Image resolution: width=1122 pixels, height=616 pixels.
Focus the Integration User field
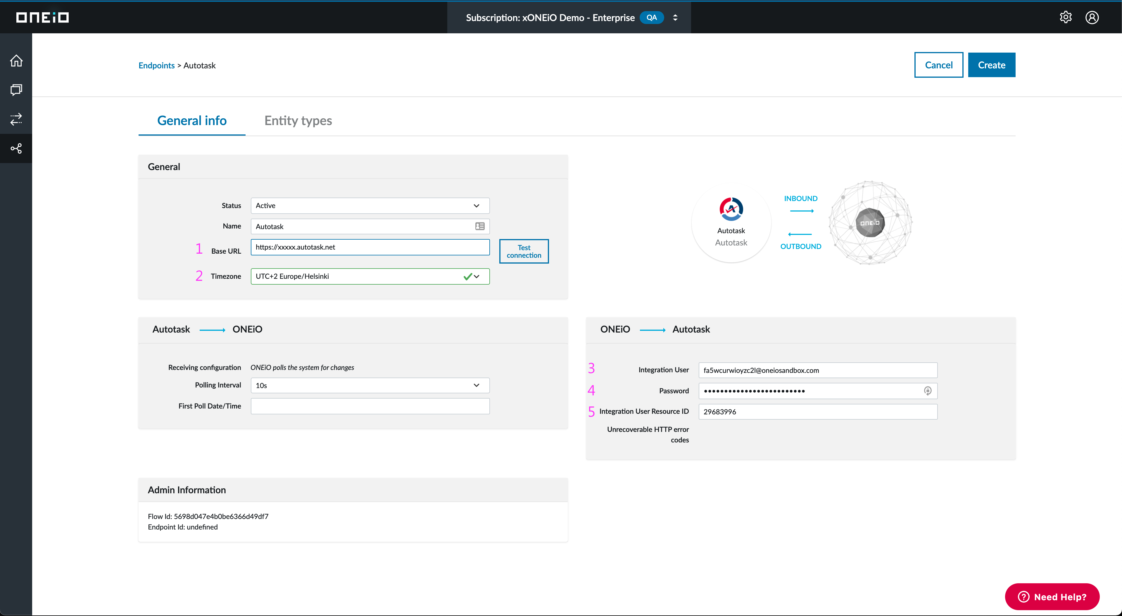(x=818, y=371)
